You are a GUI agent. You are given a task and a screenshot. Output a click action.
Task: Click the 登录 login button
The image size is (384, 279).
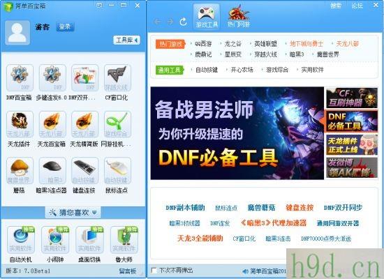click(x=65, y=27)
